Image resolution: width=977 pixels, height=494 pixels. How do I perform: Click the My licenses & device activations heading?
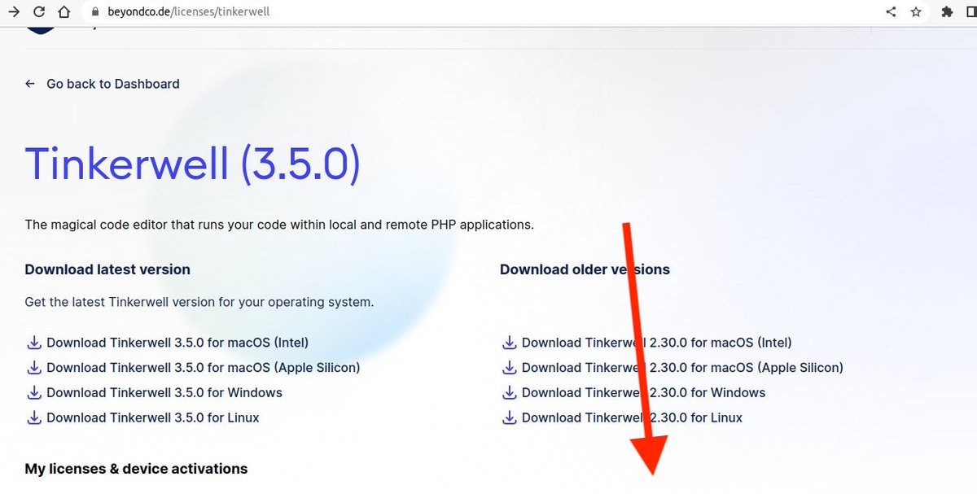pyautogui.click(x=136, y=469)
